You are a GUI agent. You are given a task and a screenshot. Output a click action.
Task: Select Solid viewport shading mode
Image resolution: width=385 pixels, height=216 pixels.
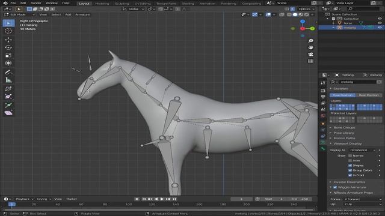coord(295,14)
